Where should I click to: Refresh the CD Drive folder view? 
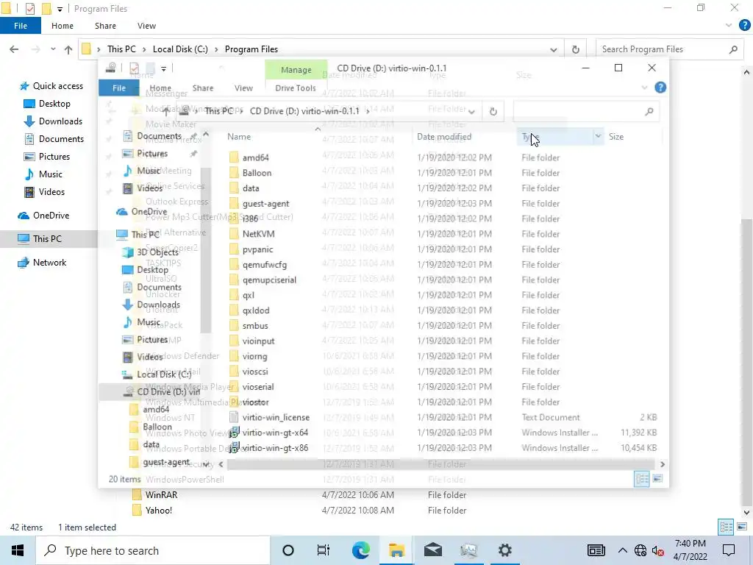point(493,112)
